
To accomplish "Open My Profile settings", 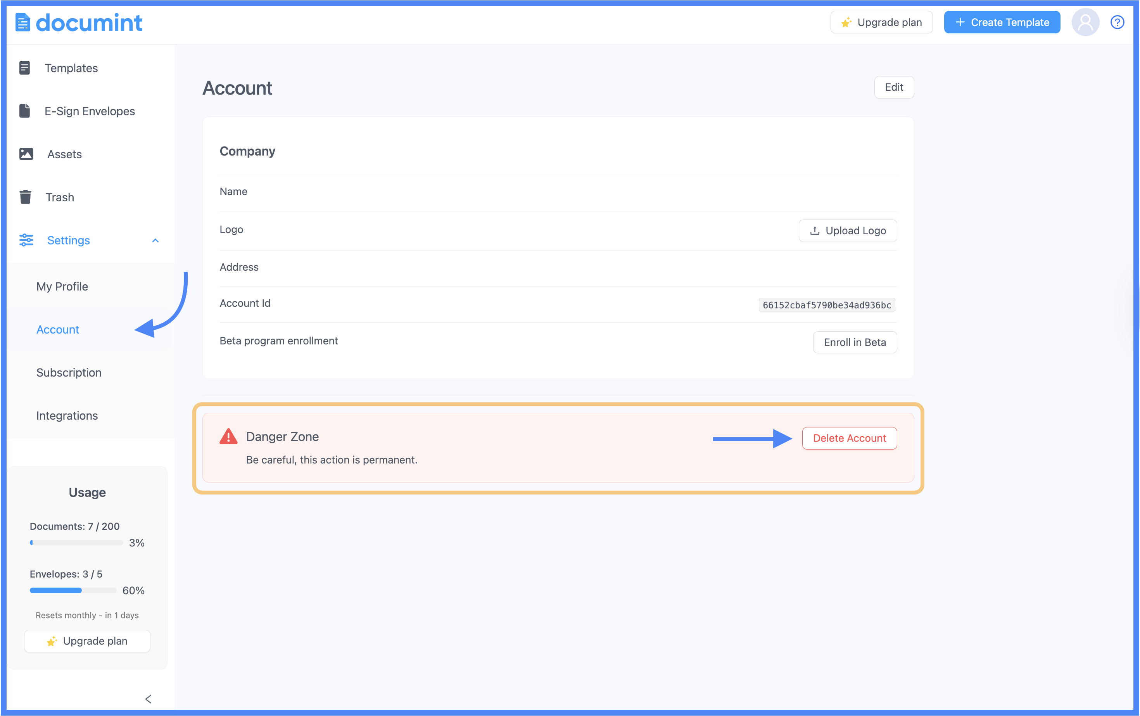I will (62, 287).
